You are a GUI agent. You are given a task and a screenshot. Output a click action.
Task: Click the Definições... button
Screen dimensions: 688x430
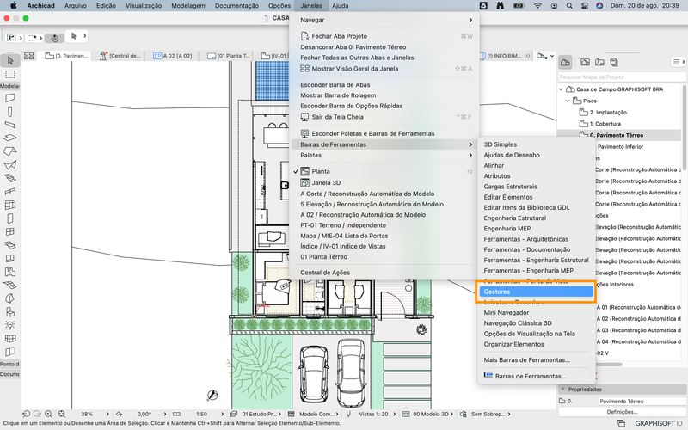pos(622,412)
